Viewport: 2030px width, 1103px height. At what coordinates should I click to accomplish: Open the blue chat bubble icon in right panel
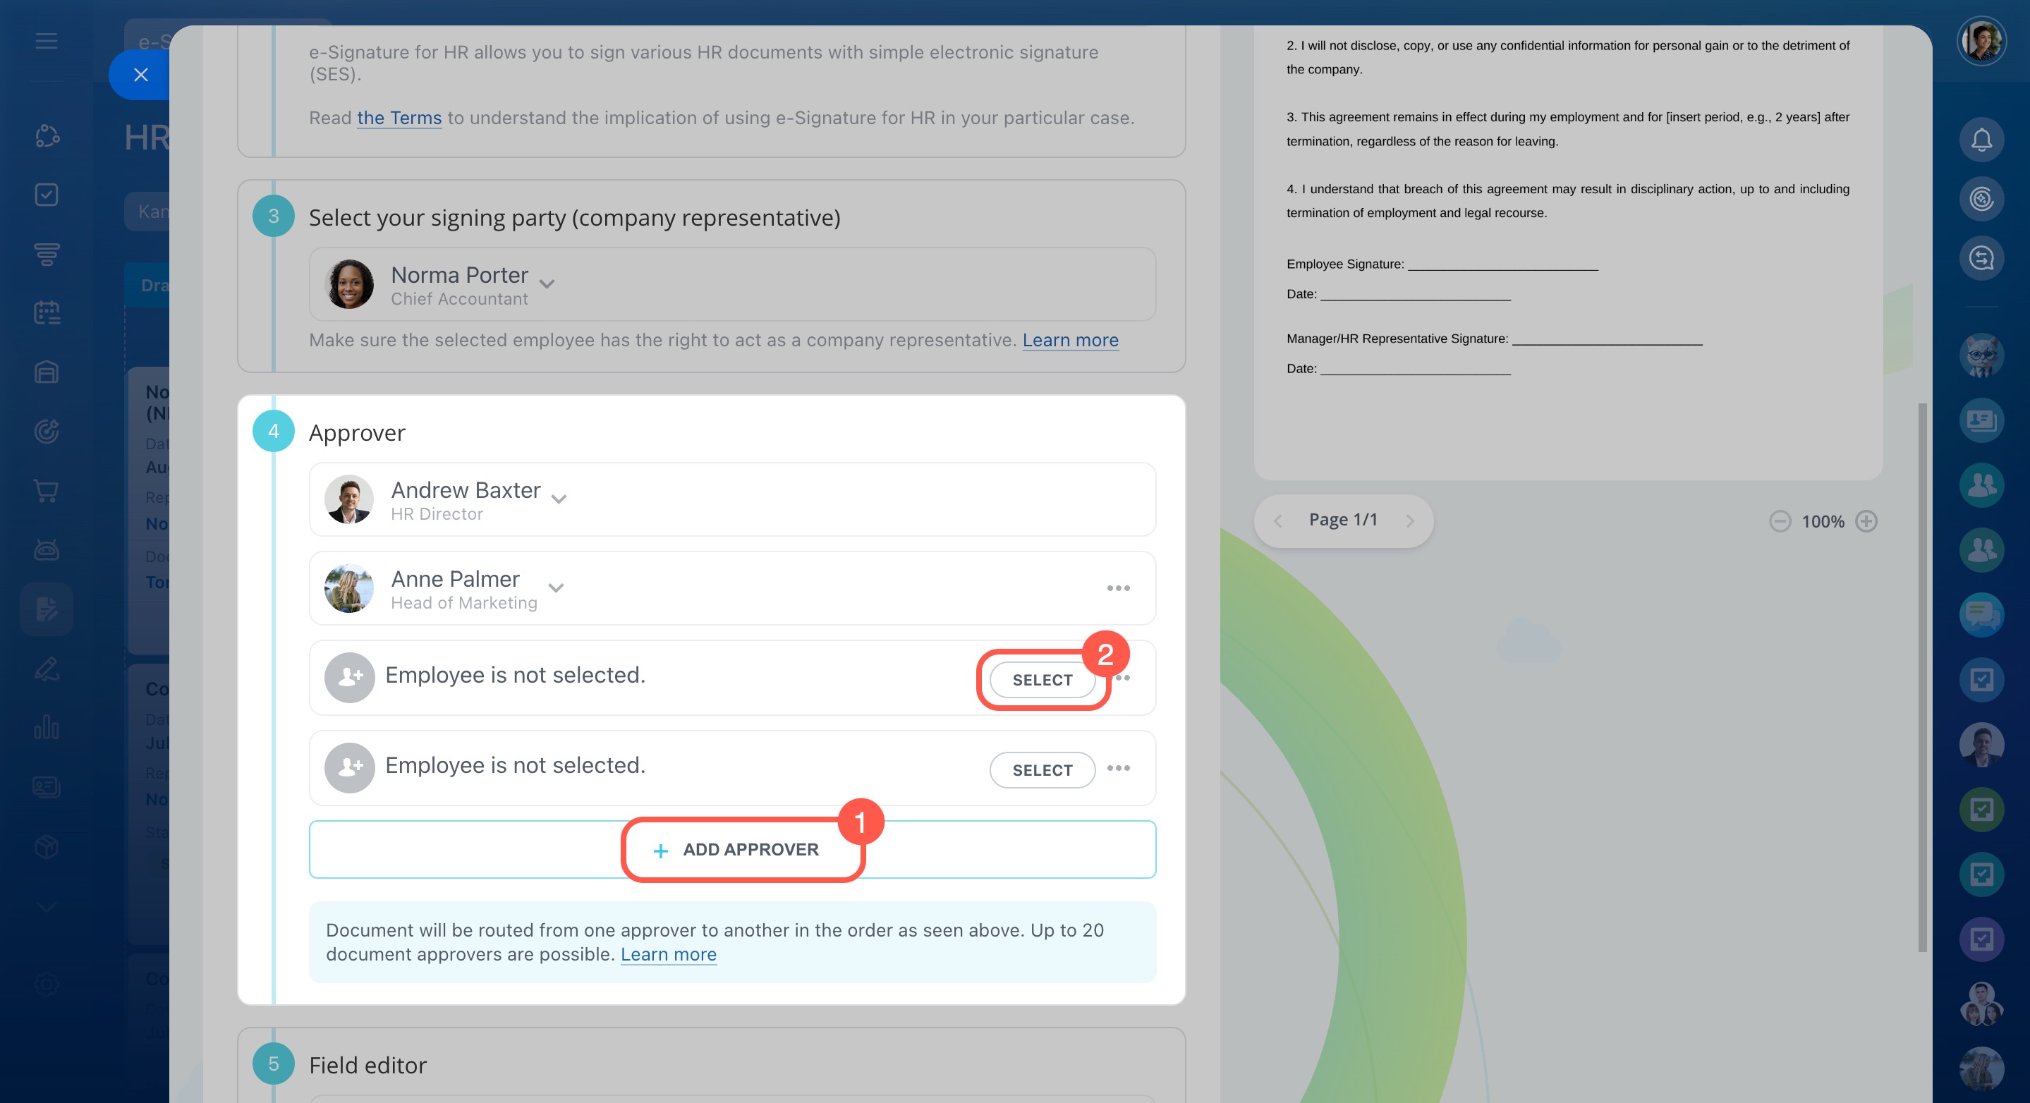tap(1981, 614)
